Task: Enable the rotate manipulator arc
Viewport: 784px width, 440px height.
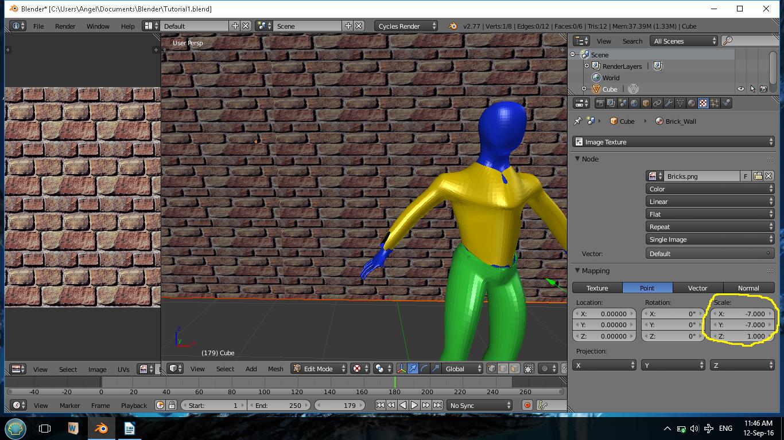Action: click(x=424, y=369)
